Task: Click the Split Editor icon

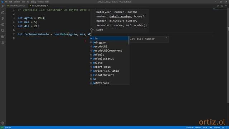Action: click(x=222, y=6)
